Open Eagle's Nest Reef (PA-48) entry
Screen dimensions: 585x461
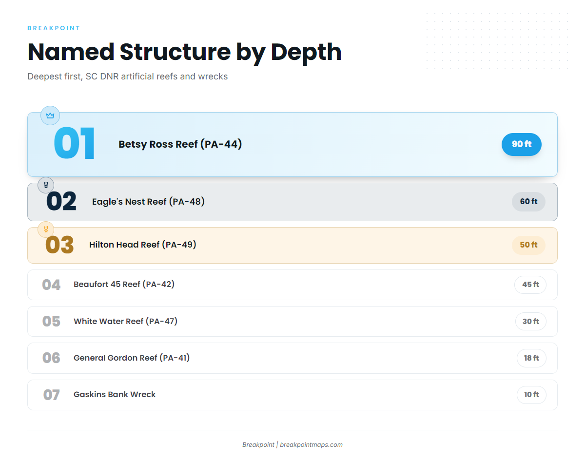[292, 202]
